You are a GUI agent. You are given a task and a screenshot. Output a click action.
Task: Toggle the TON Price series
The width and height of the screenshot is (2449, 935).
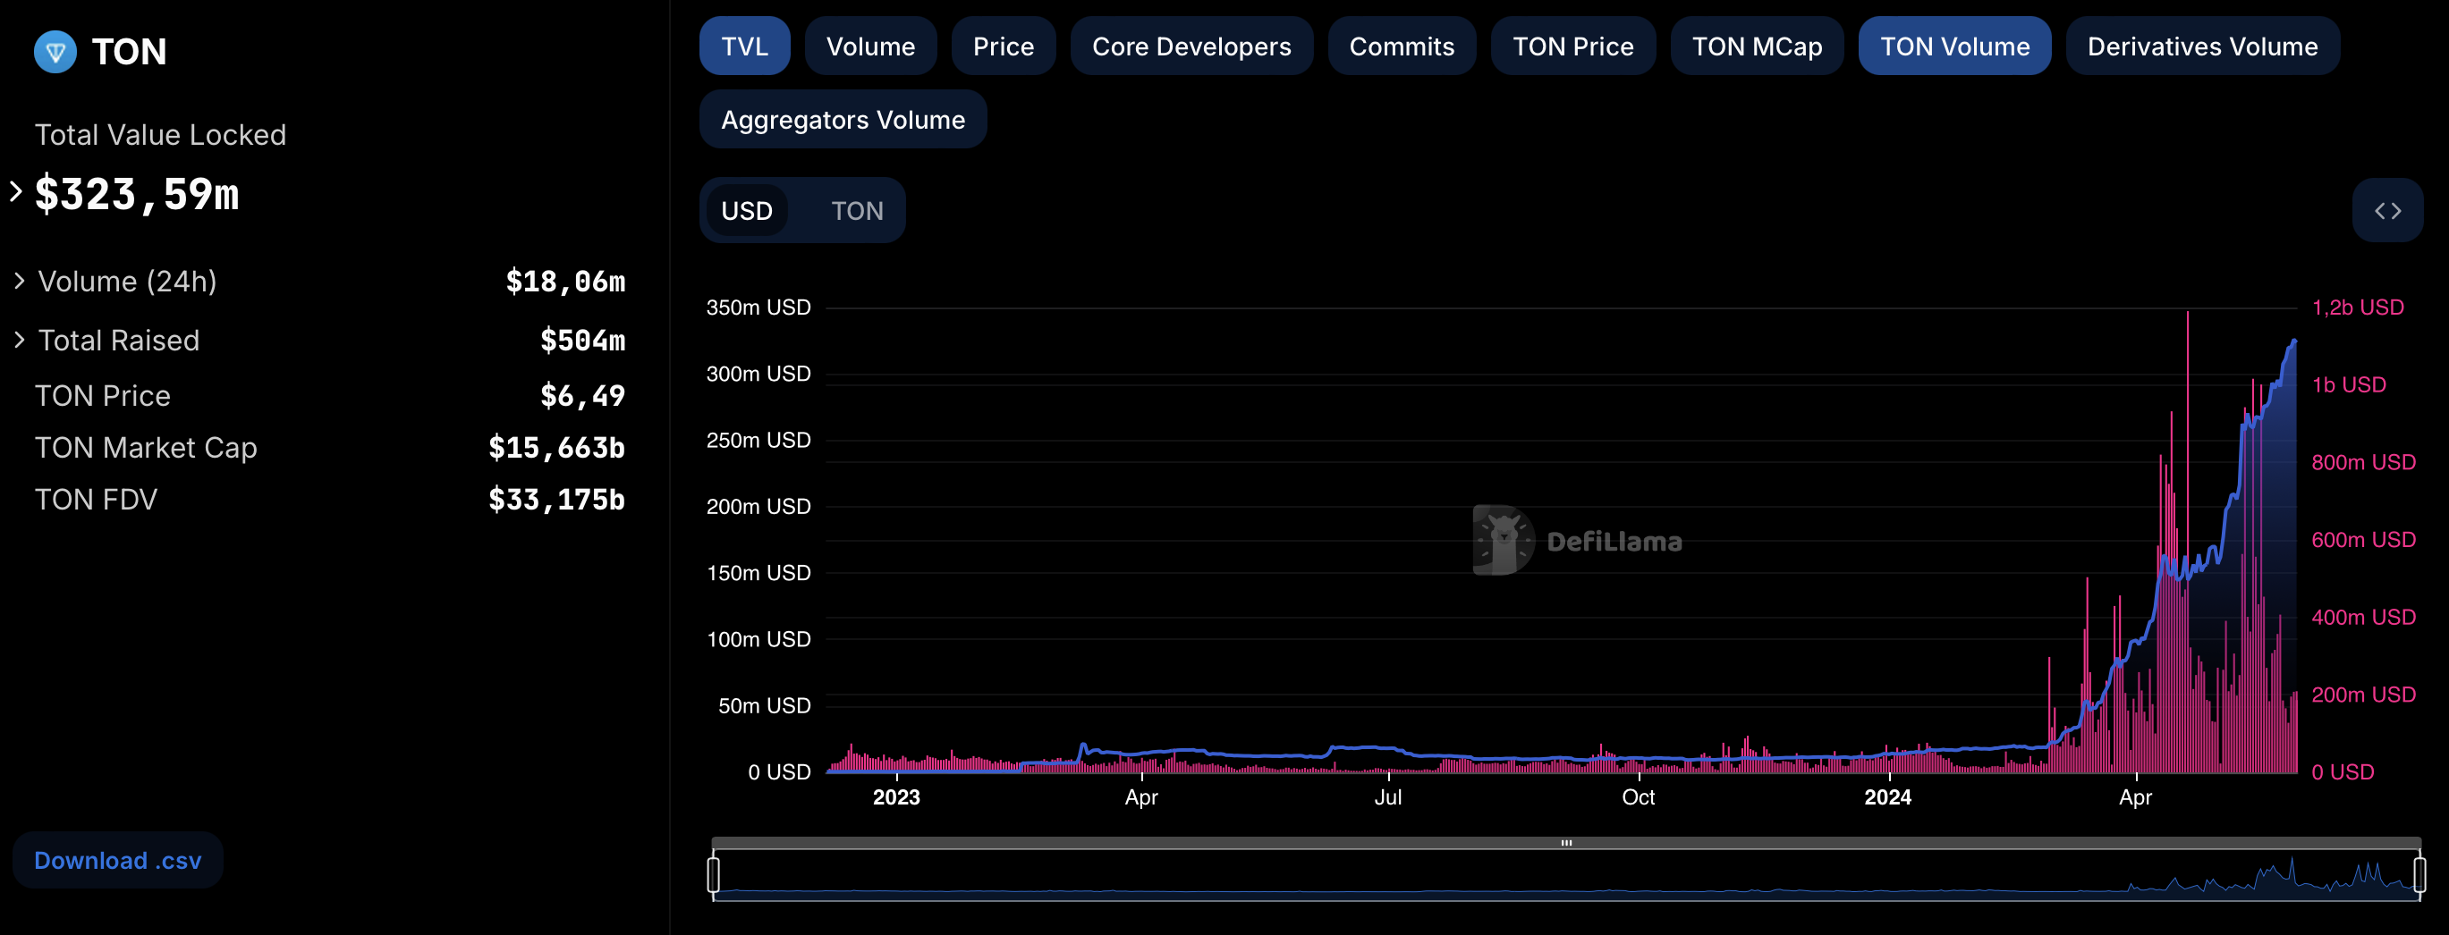(1572, 46)
